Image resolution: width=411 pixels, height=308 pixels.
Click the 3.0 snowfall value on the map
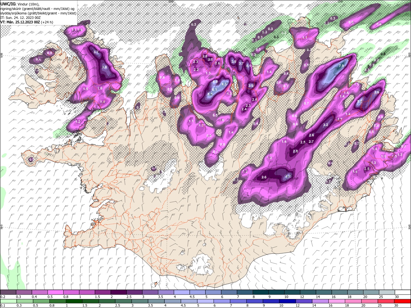210,59
